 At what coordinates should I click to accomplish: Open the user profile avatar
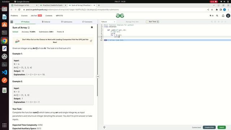(x=228, y=16)
